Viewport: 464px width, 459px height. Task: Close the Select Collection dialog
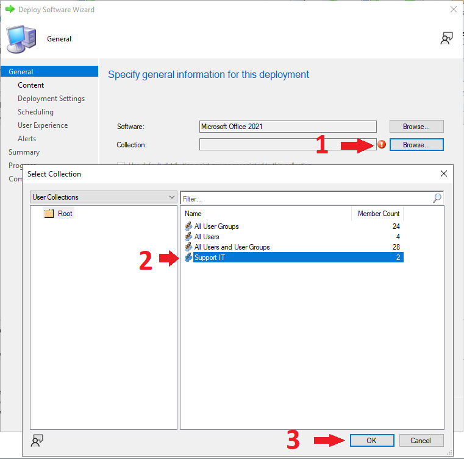pyautogui.click(x=444, y=173)
